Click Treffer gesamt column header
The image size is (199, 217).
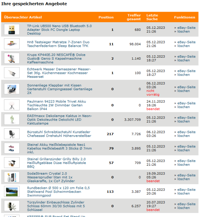[134, 17]
